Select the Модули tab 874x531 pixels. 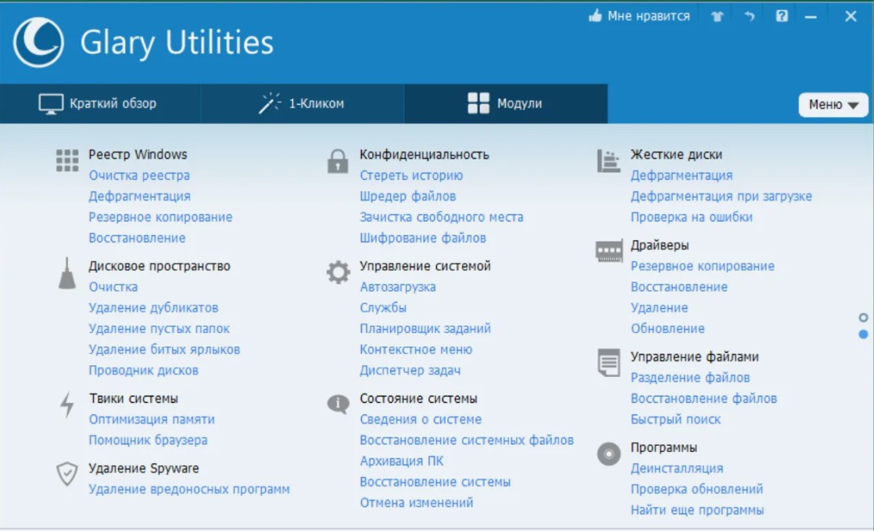pyautogui.click(x=505, y=103)
